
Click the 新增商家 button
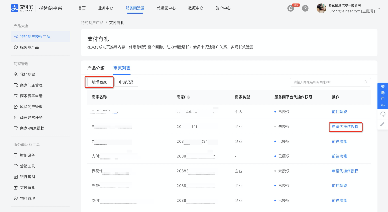[99, 82]
